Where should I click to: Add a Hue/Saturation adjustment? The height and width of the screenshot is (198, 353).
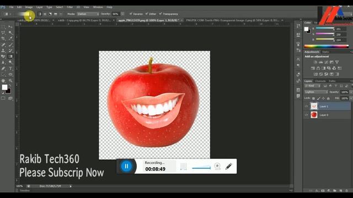(313, 68)
